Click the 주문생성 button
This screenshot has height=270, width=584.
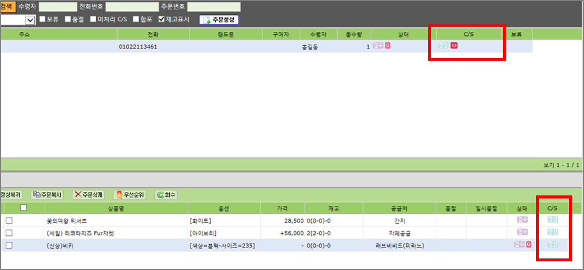point(219,20)
